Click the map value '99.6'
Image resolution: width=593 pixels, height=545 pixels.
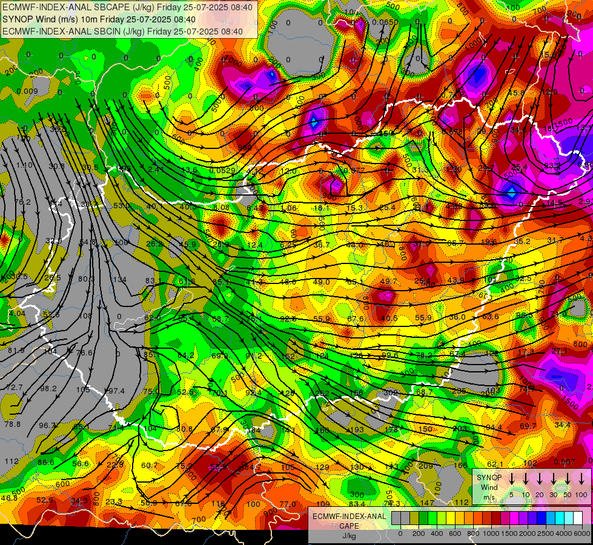coord(390,355)
